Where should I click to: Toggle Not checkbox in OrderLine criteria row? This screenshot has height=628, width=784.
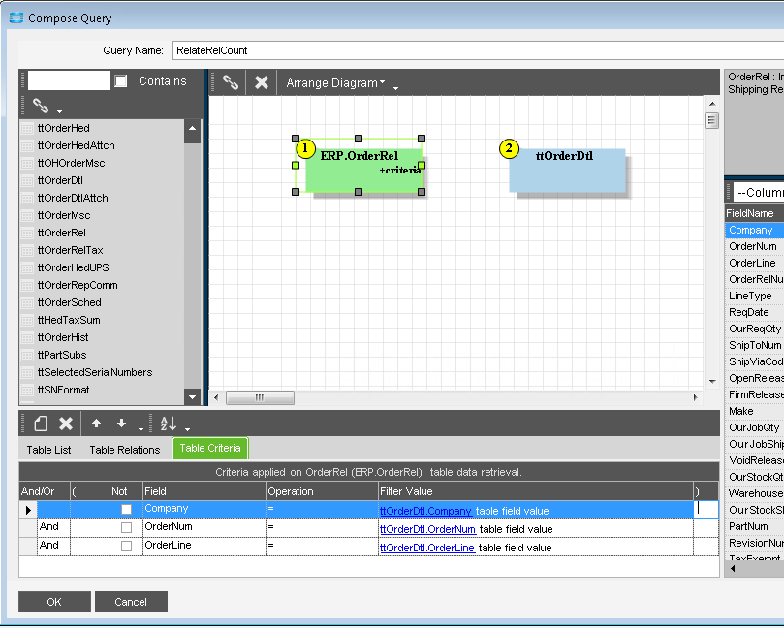click(x=127, y=546)
